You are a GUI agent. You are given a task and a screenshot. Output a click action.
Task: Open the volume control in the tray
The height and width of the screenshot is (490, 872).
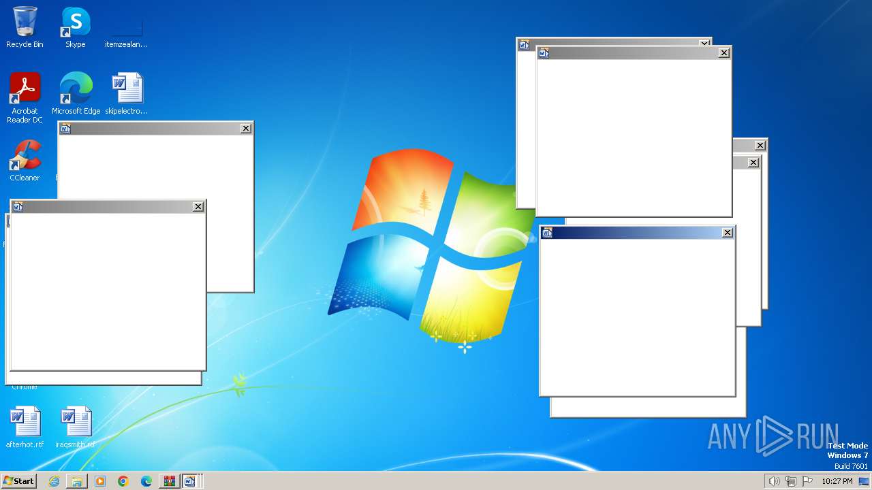[x=774, y=481]
